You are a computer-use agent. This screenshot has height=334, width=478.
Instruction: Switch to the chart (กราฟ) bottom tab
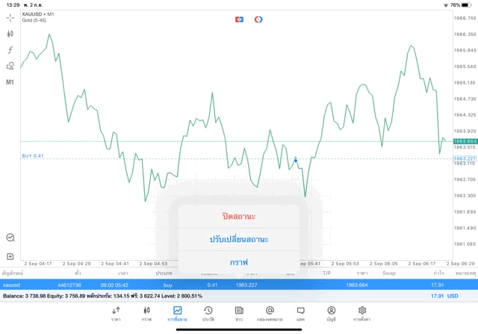click(x=146, y=313)
